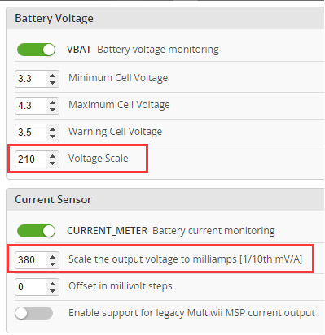Image resolution: width=325 pixels, height=335 pixels.
Task: Decrease current scale value with down arrow
Action: (52, 263)
